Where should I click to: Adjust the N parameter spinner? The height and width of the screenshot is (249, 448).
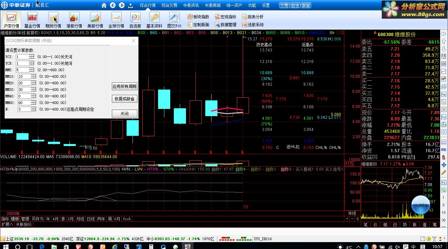pos(33,109)
